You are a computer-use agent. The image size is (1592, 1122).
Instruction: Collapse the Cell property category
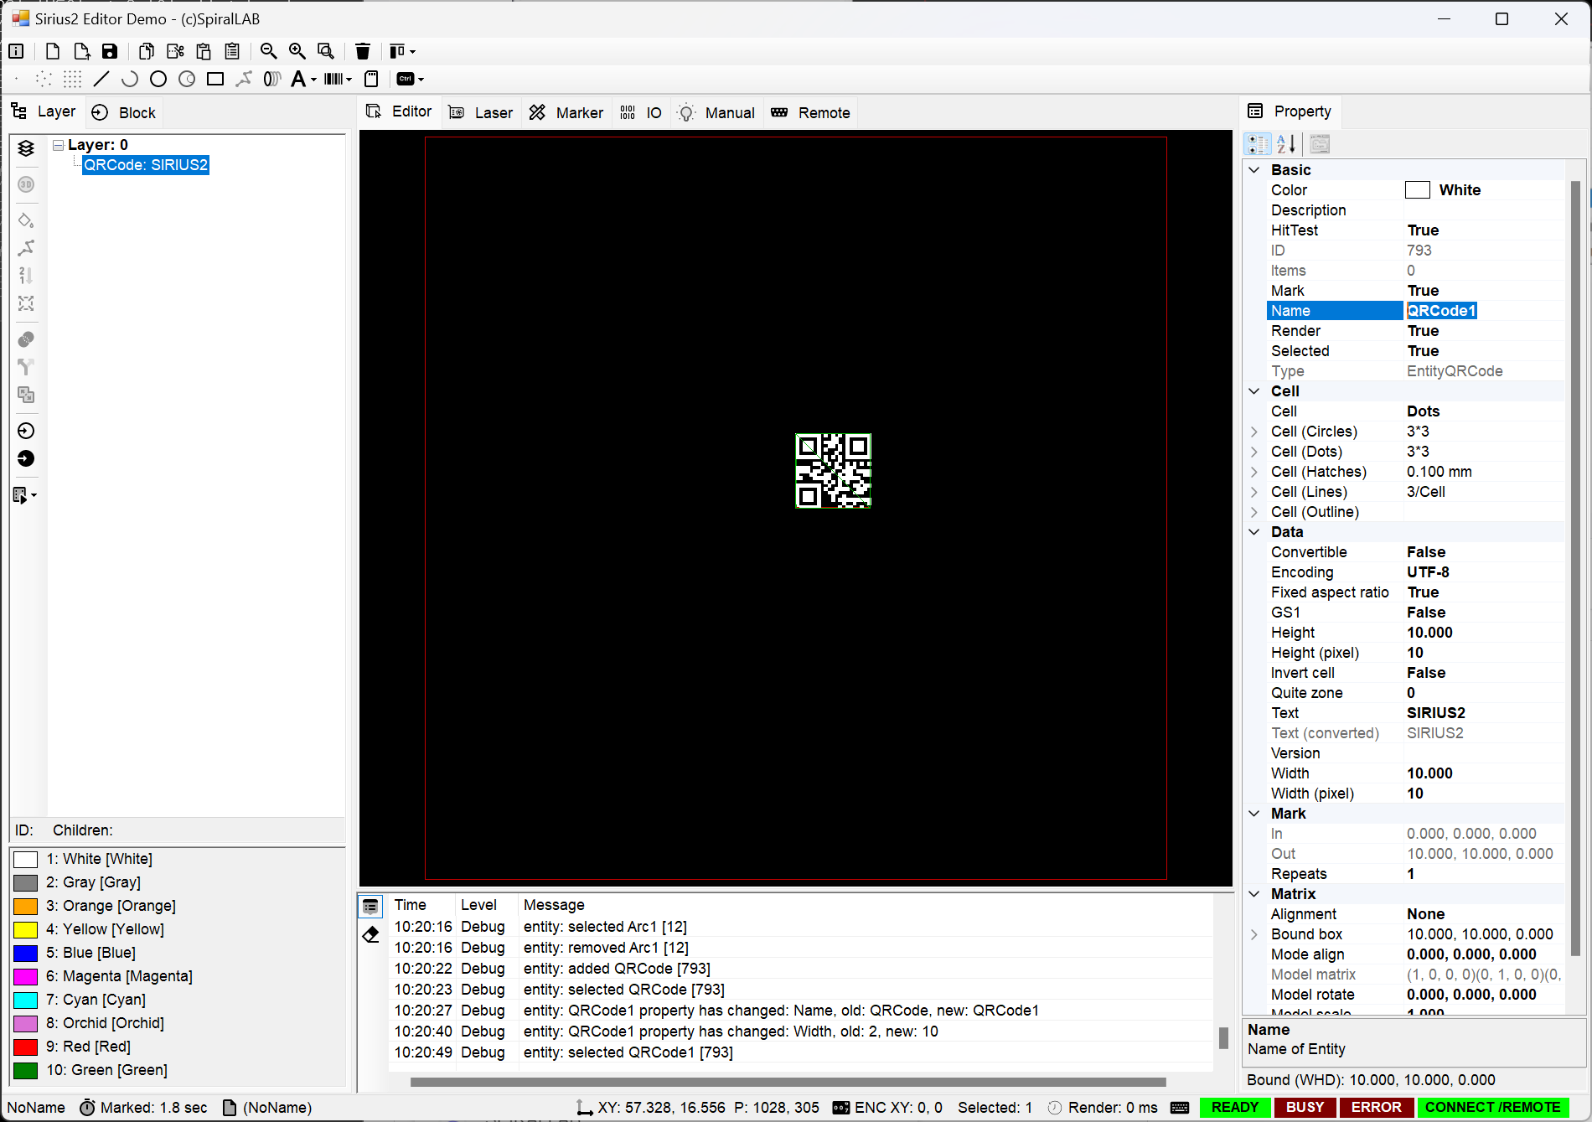tap(1254, 391)
